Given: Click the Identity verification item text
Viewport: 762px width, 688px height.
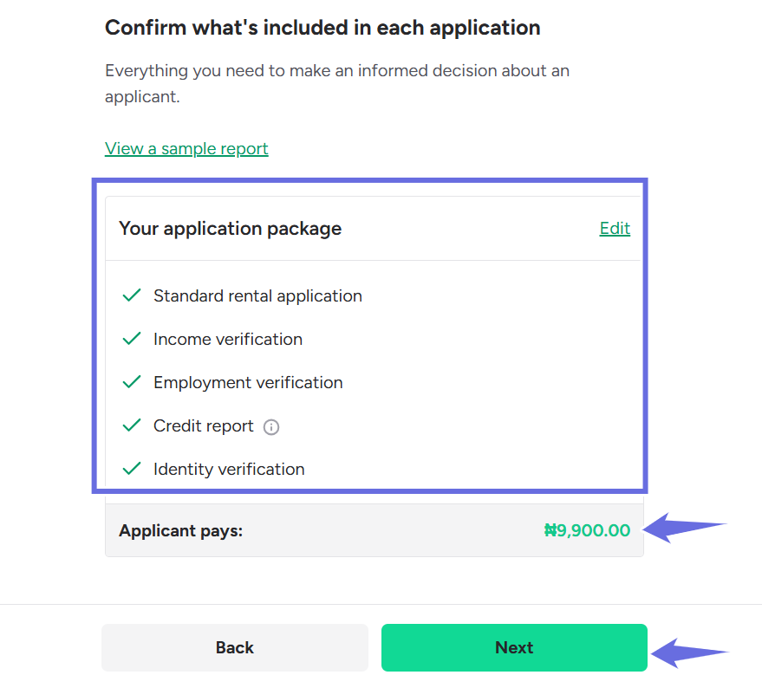Looking at the screenshot, I should [x=229, y=469].
